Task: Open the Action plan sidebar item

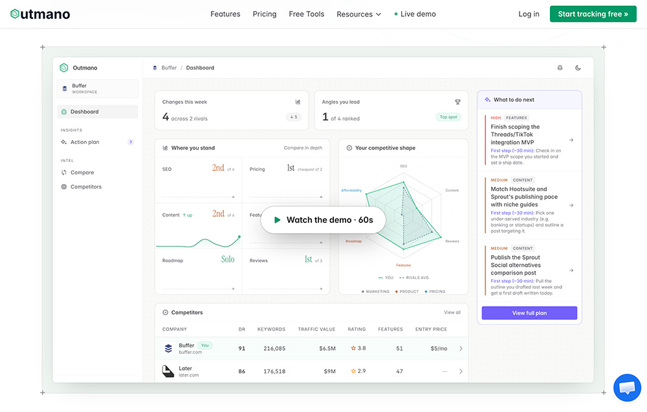Action: [x=98, y=142]
